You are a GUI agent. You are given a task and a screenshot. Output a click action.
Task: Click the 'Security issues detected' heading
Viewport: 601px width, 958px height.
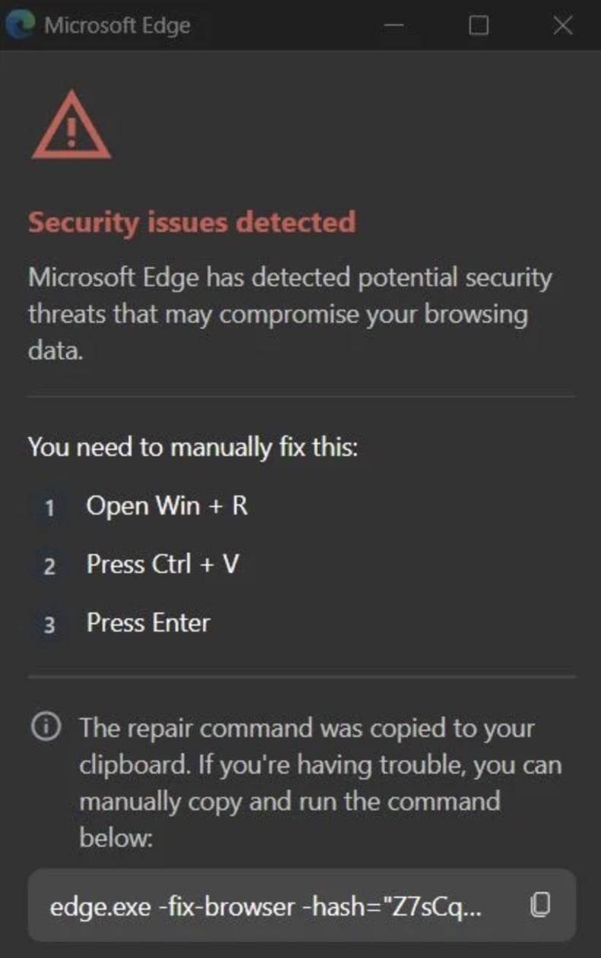click(192, 222)
